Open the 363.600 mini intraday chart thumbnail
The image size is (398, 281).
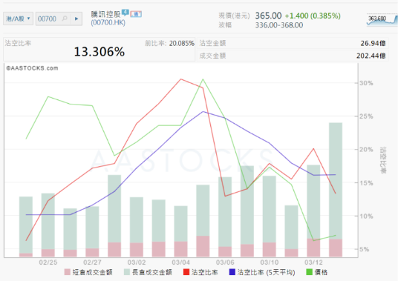382,20
